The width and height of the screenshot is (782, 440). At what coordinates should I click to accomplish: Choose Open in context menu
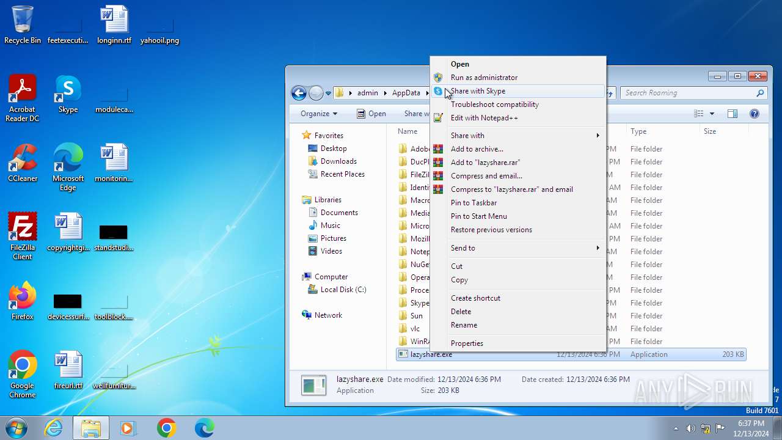pos(518,64)
